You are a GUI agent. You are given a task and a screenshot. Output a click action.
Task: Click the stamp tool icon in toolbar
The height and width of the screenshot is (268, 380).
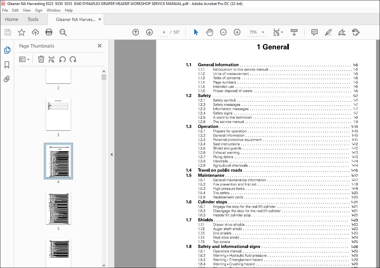click(x=356, y=32)
